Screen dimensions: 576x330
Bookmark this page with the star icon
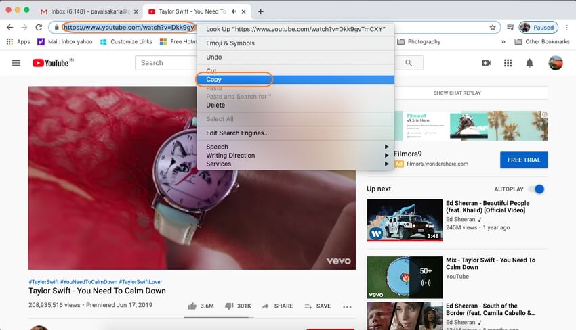(x=492, y=28)
